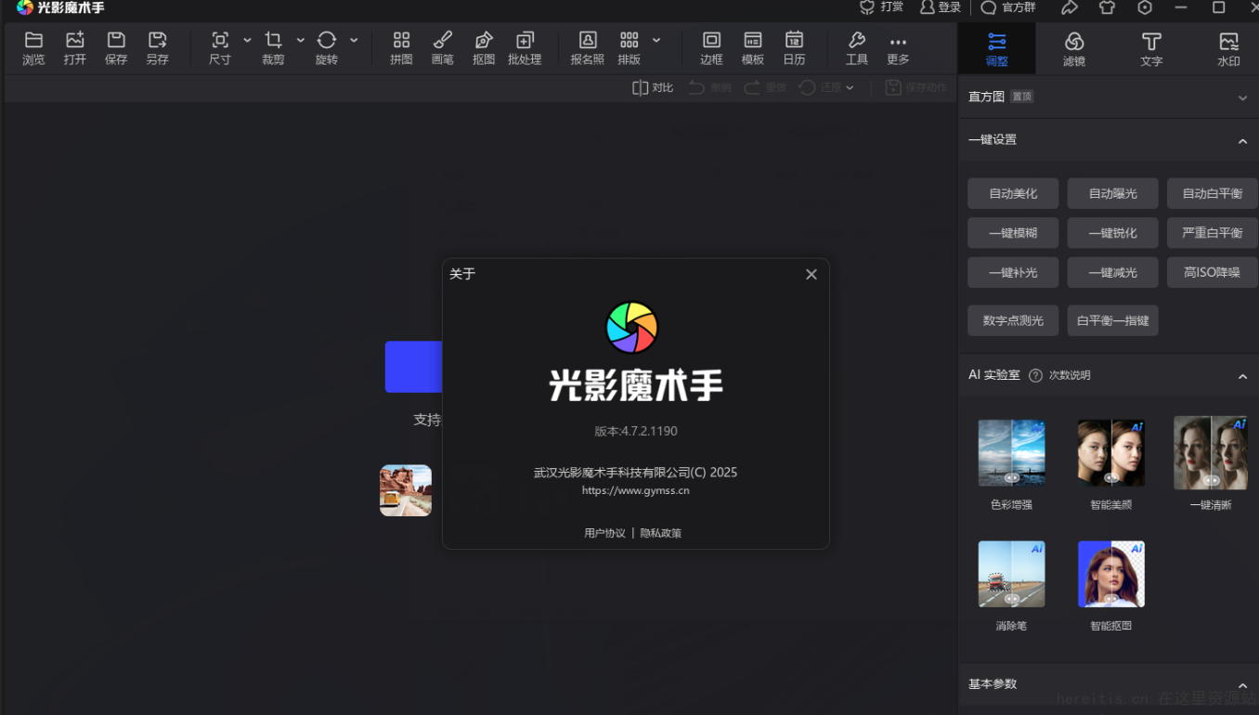This screenshot has width=1259, height=715.
Task: Open the 日历 calendar tool
Action: [794, 47]
